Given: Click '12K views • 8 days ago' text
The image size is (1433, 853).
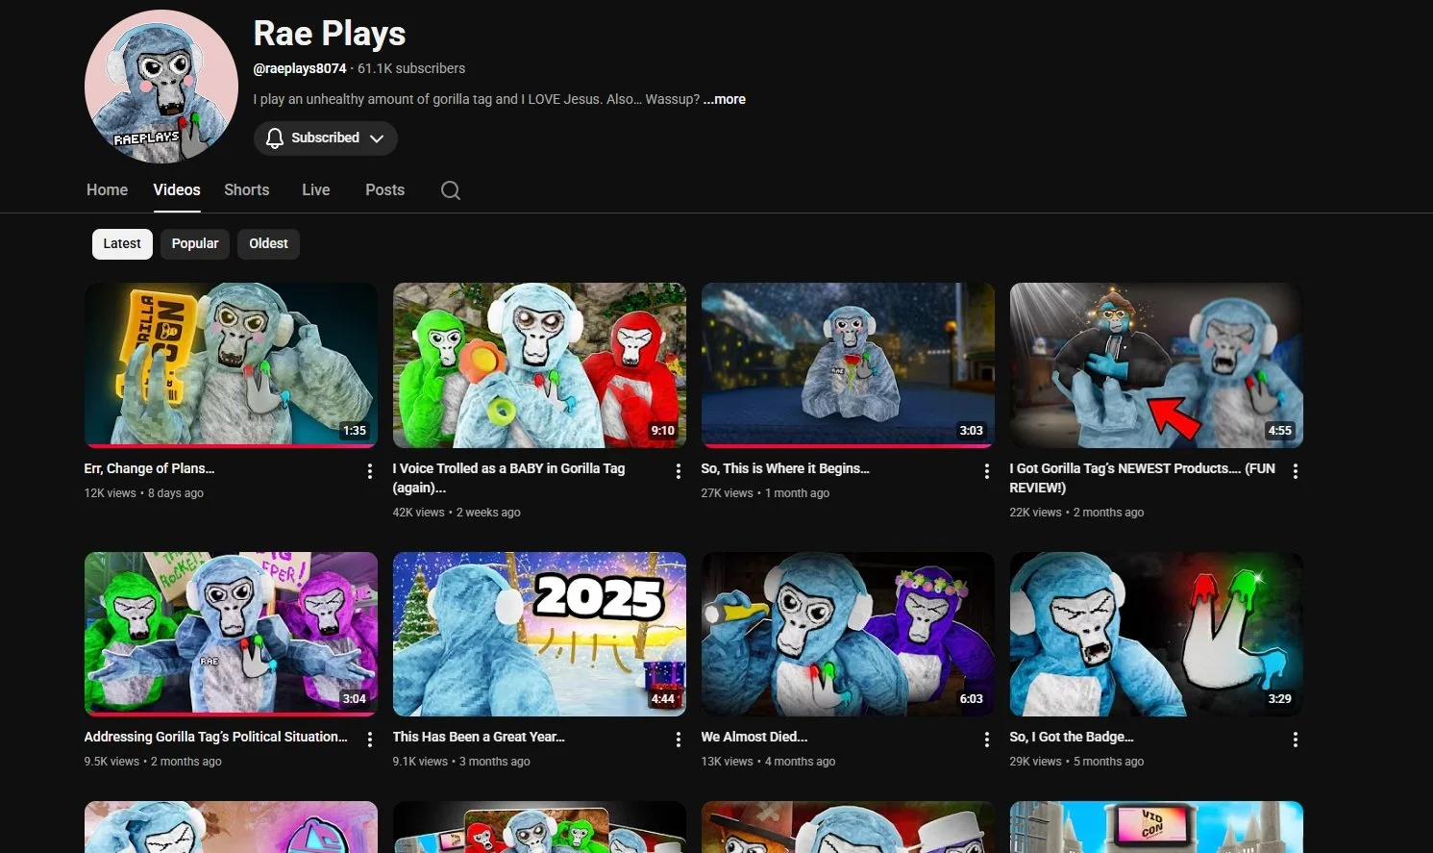Looking at the screenshot, I should (x=144, y=493).
